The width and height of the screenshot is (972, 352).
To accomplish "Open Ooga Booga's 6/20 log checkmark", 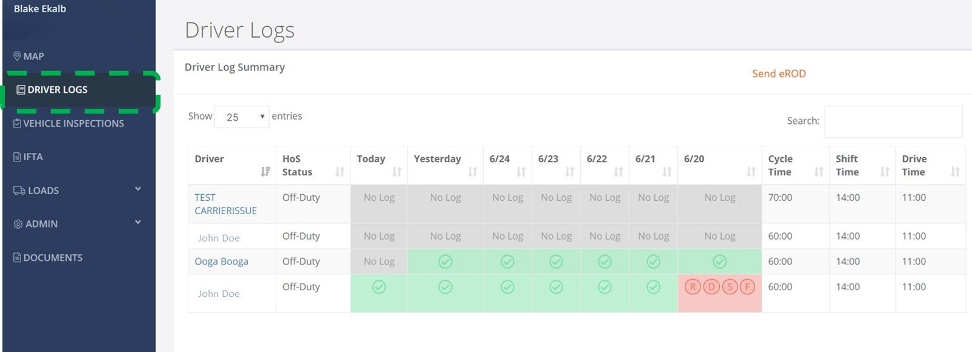I will (x=719, y=262).
